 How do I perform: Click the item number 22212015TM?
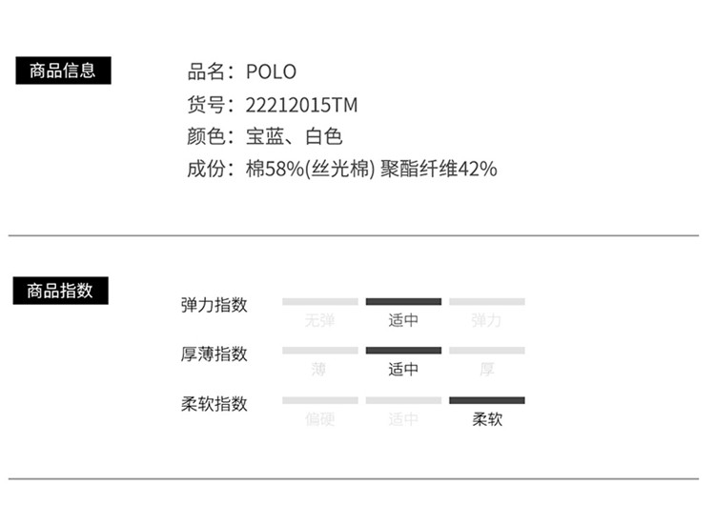301,105
